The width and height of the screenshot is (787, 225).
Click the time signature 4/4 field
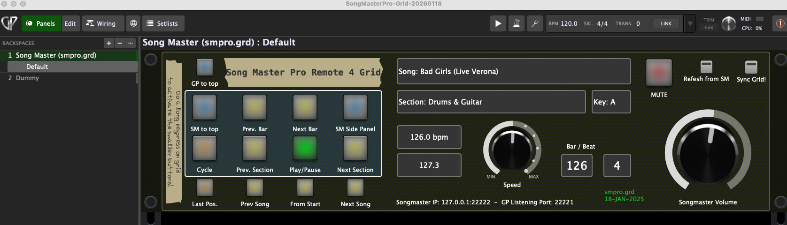(x=602, y=23)
